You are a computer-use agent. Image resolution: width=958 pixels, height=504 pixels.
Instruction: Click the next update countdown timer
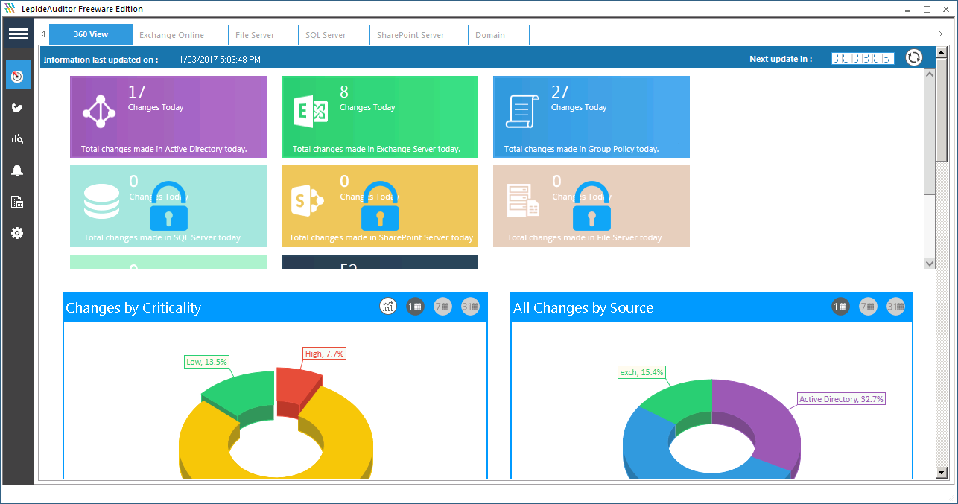863,58
